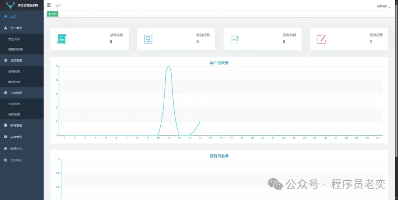Click the 学之思管理系统 title text

28,5
